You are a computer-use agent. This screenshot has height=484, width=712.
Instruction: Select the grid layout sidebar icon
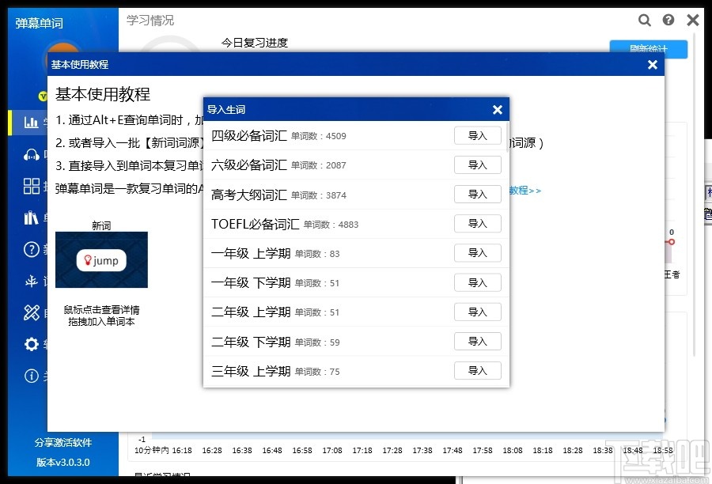(x=32, y=186)
